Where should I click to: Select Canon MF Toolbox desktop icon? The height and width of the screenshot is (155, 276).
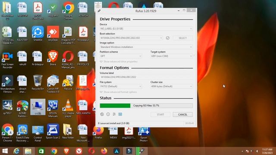point(53,84)
